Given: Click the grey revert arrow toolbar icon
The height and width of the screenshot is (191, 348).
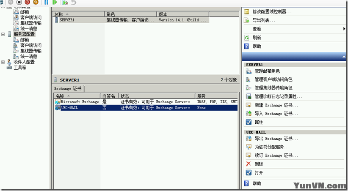Looking at the screenshot, I should click(74, 2).
